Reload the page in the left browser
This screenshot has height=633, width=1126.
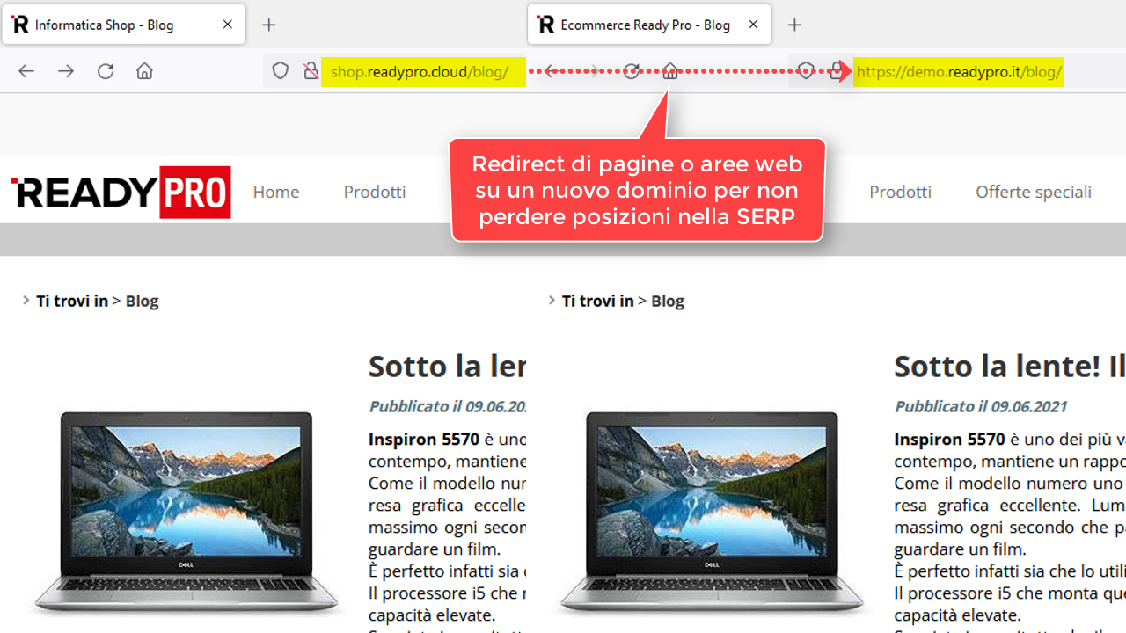[106, 71]
